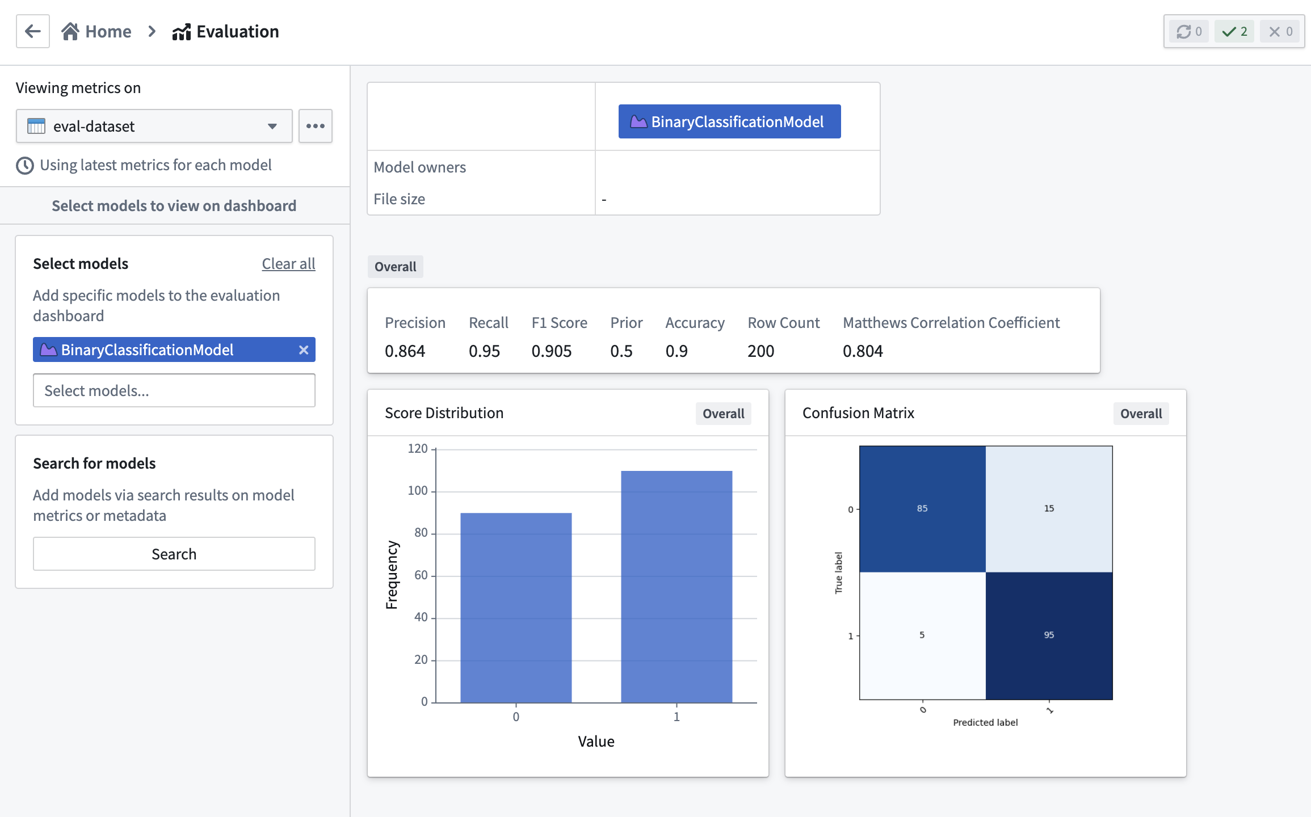This screenshot has width=1311, height=817.
Task: Click the running checks refresh icon counter
Action: [1189, 31]
